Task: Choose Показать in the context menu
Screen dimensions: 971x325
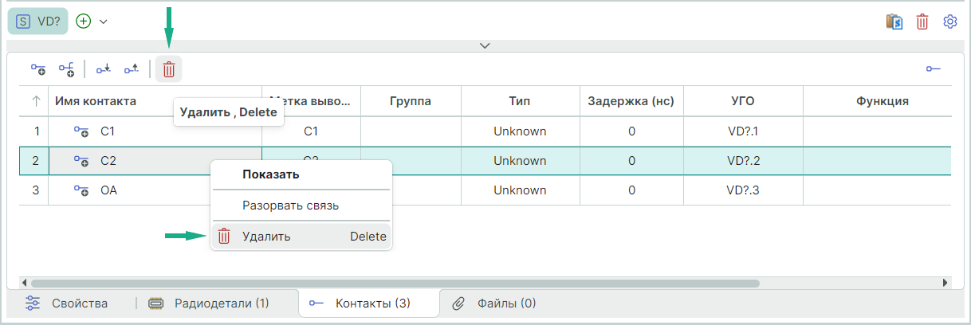Action: pyautogui.click(x=271, y=174)
